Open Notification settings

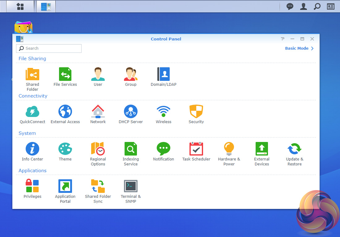[163, 152]
